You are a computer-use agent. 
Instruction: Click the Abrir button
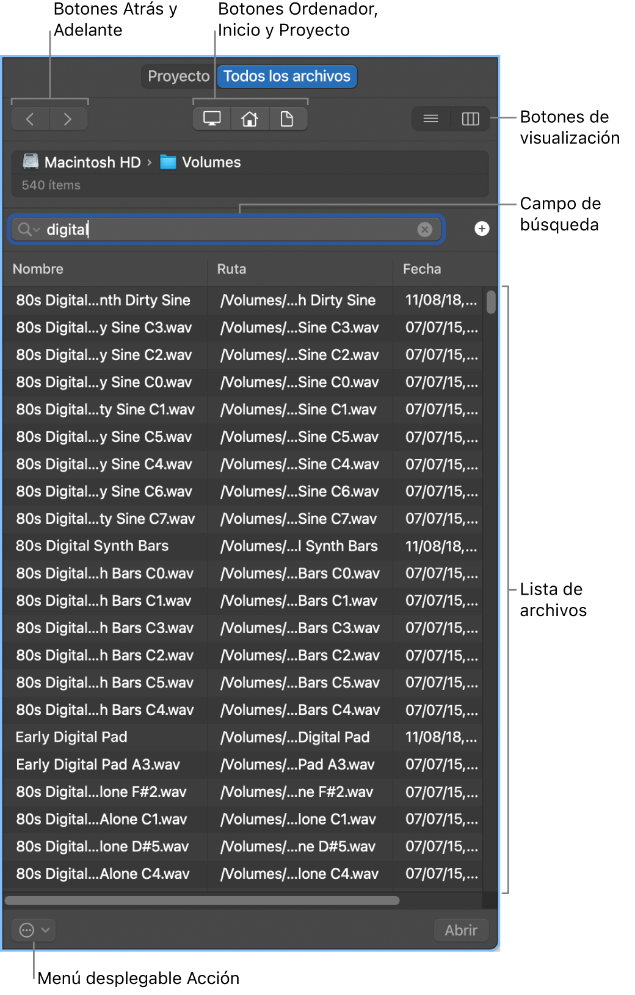click(461, 930)
